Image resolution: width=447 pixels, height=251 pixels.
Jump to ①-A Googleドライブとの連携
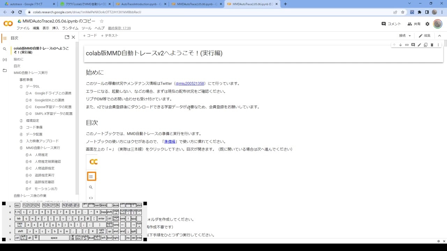[x=48, y=93]
